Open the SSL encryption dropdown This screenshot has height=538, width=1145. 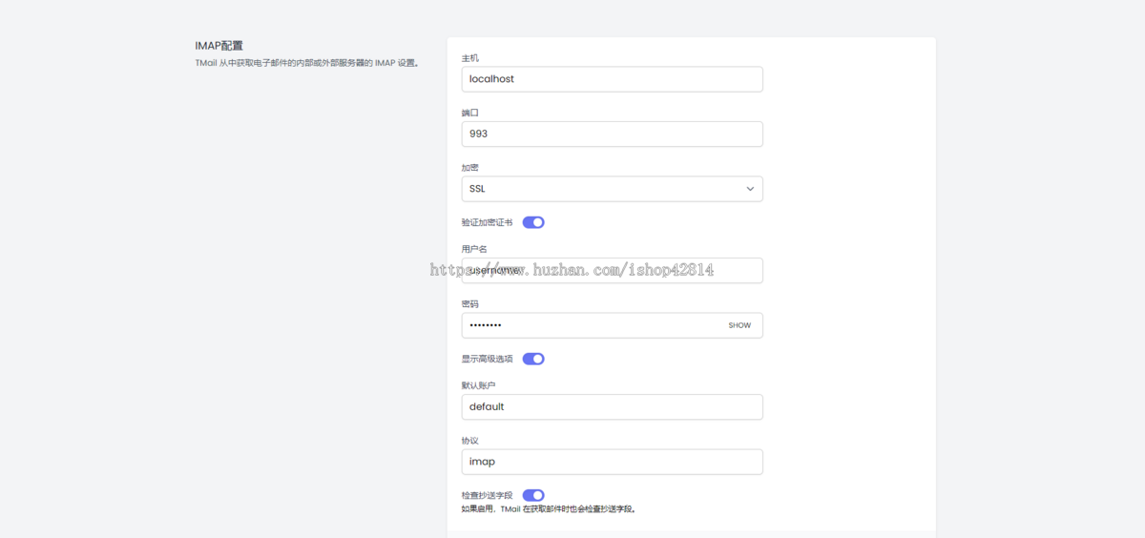[612, 189]
